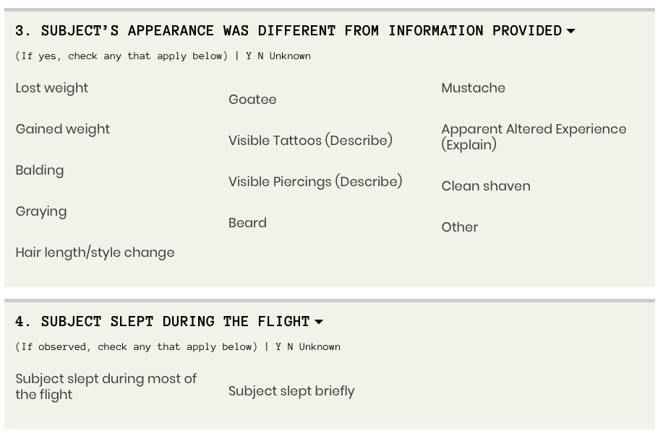This screenshot has height=438, width=663.
Task: Check Subject slept during most of the flight
Action: tap(106, 387)
